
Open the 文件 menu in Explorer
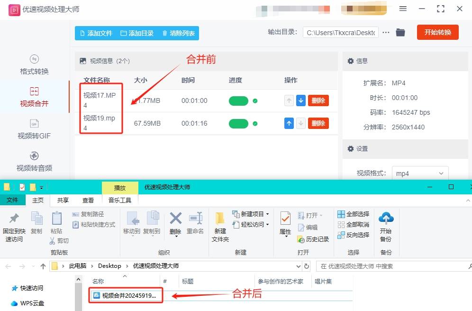(x=13, y=200)
